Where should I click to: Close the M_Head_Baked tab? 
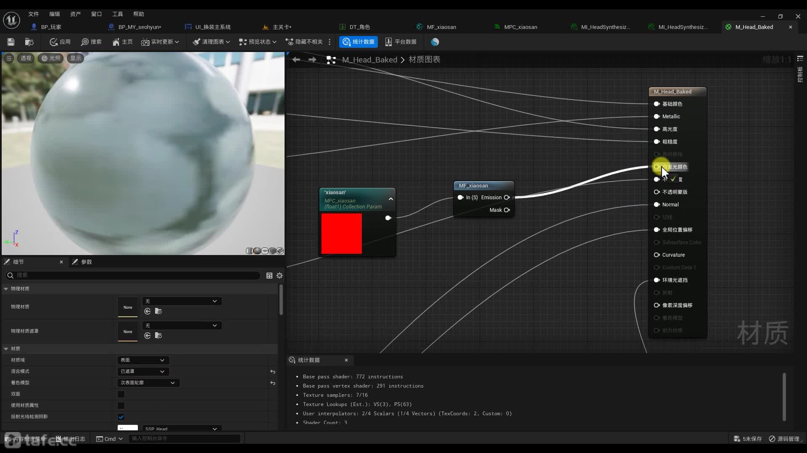tap(791, 27)
